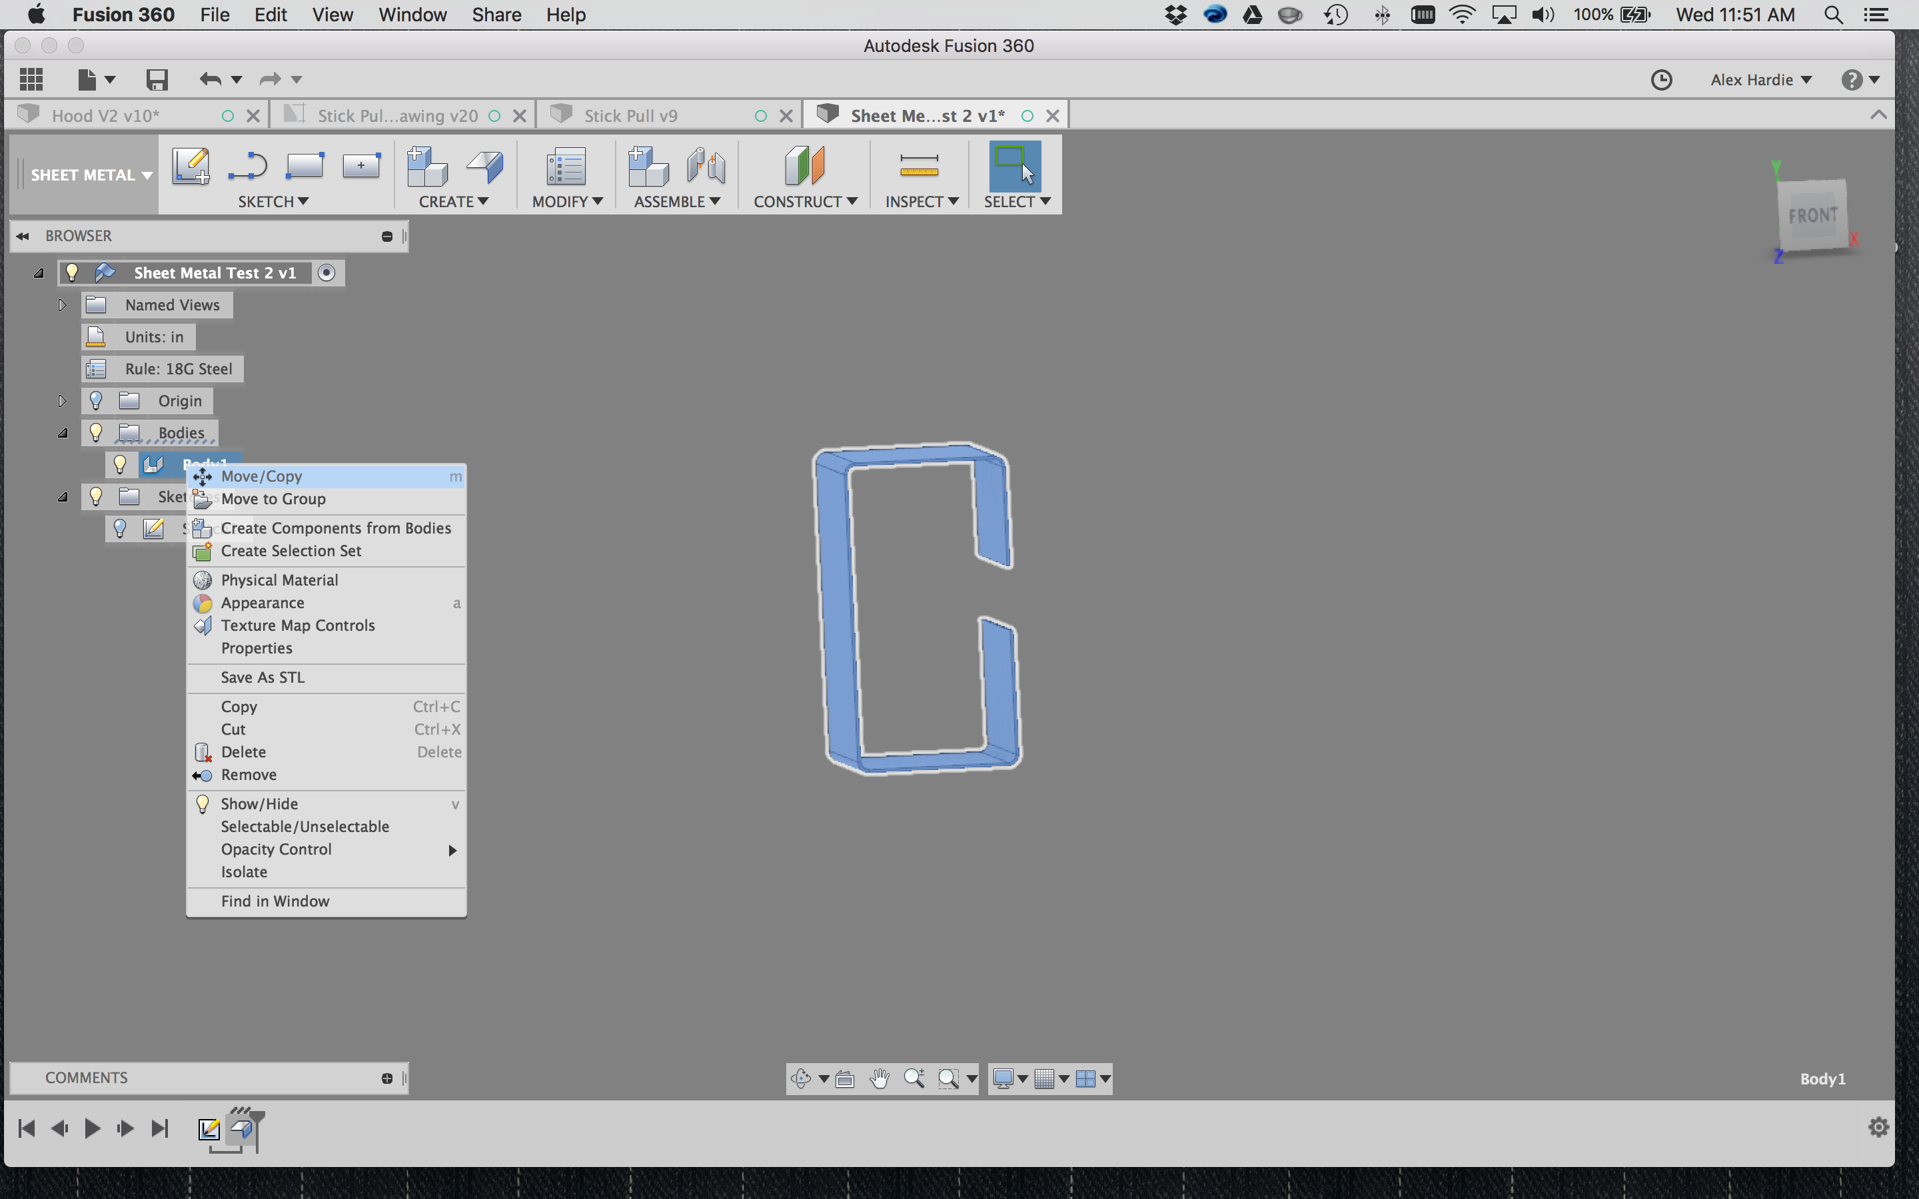Click the Select tool icon
Screen dimensions: 1919x1199
pos(1015,166)
